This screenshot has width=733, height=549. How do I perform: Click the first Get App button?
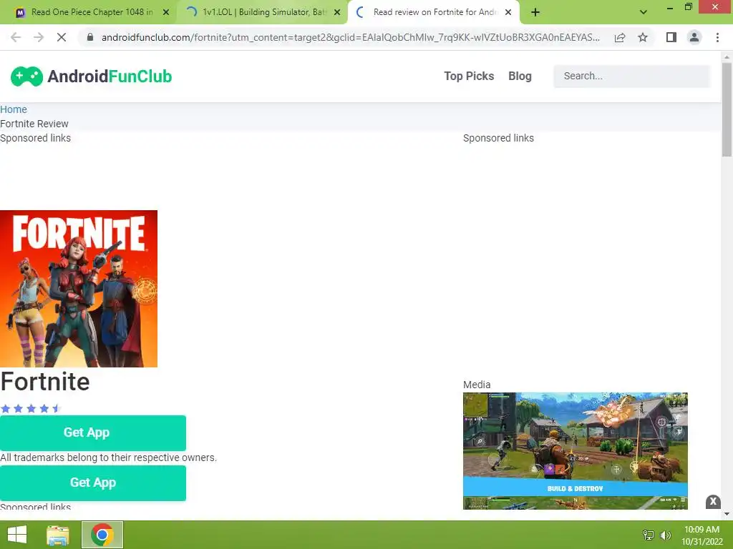(93, 432)
